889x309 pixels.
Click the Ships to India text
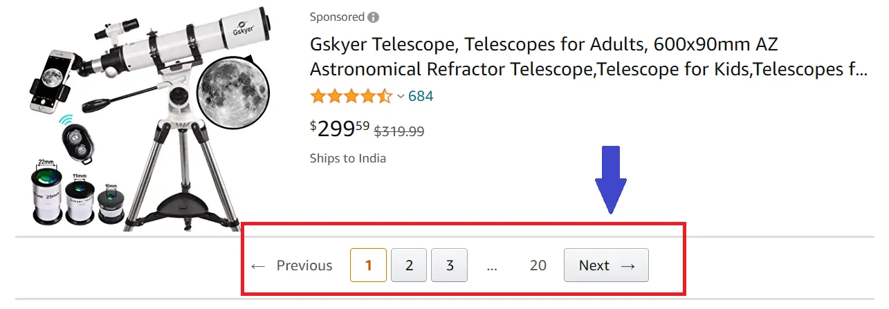(348, 158)
